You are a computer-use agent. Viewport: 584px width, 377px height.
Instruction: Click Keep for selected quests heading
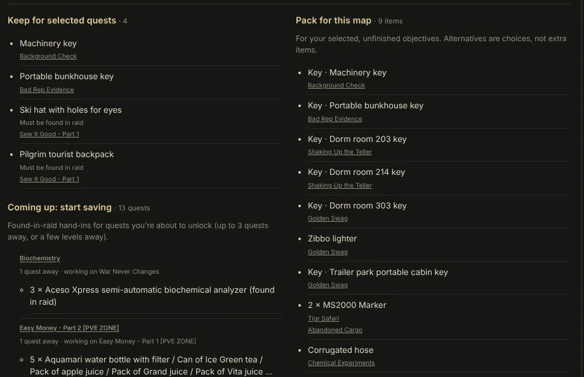point(62,20)
